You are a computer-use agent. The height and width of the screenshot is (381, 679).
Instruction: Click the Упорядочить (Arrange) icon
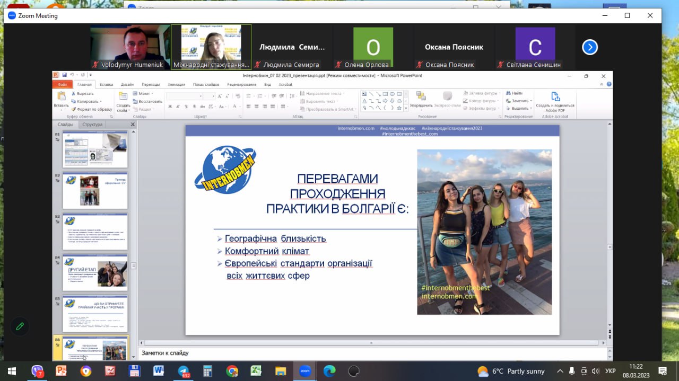[x=421, y=98]
